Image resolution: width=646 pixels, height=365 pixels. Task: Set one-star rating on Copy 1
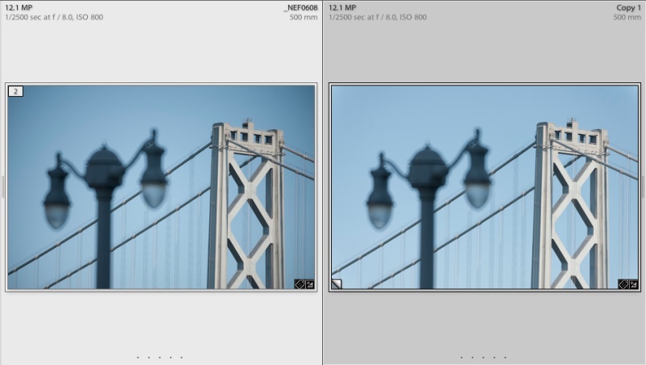461,357
